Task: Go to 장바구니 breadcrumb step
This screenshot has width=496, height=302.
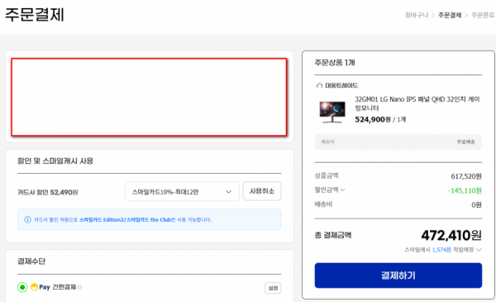Action: (x=417, y=15)
